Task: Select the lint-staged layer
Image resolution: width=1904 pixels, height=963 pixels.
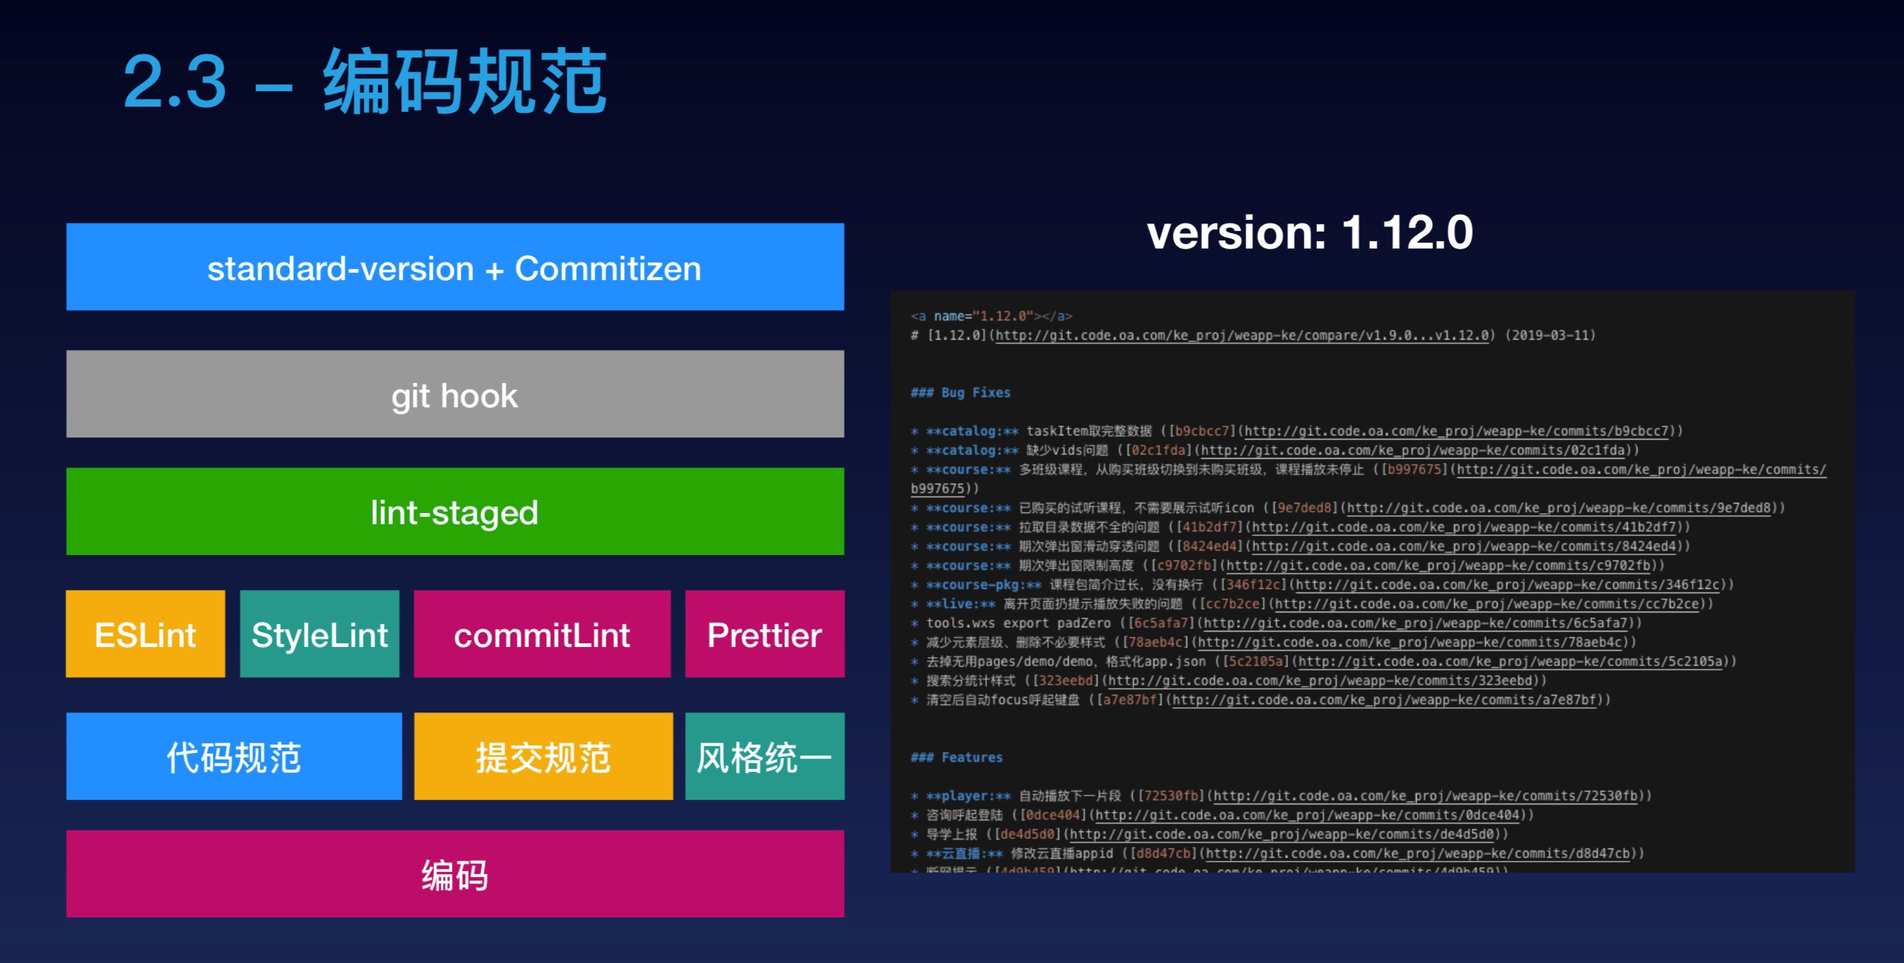Action: (x=454, y=512)
